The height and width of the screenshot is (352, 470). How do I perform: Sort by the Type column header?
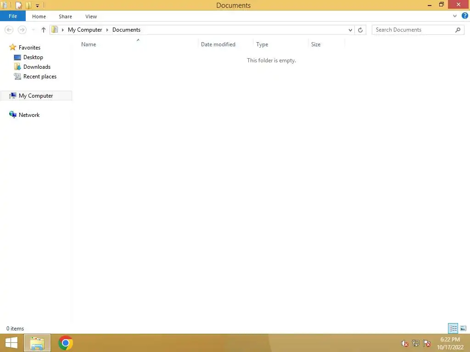tap(262, 44)
